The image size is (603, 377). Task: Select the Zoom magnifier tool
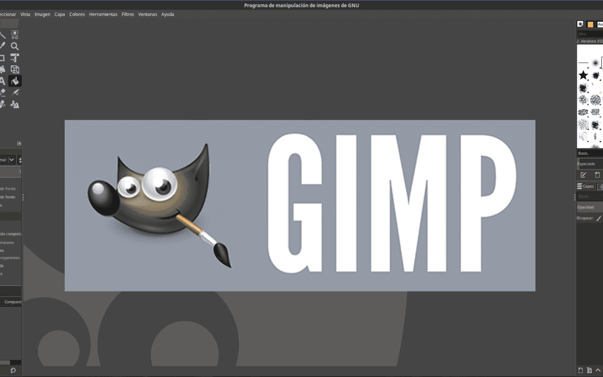click(15, 46)
